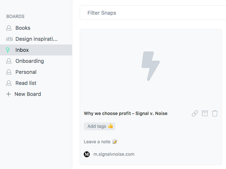Switch to the Personal board
Screen dimensions: 226x169
pyautogui.click(x=36, y=72)
